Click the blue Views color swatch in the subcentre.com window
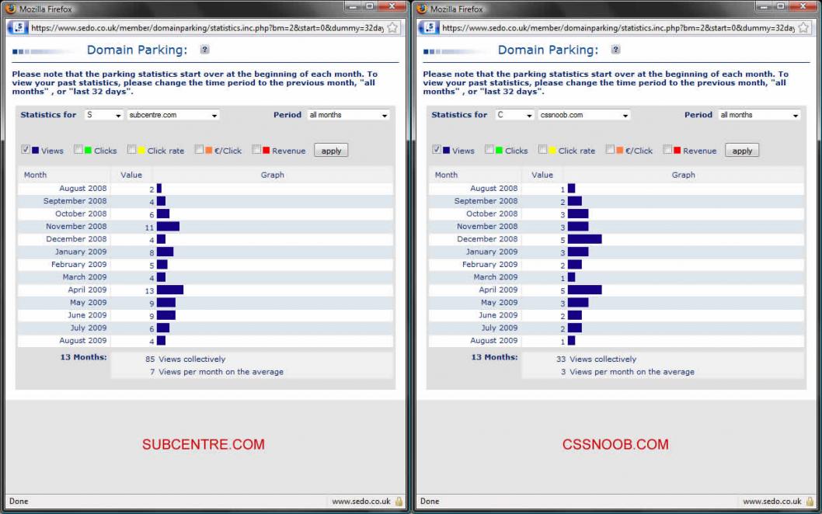 point(35,151)
